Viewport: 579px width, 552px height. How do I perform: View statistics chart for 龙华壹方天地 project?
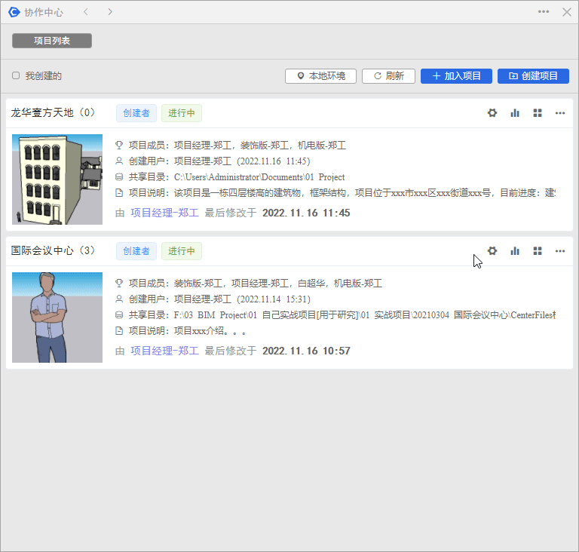click(515, 113)
